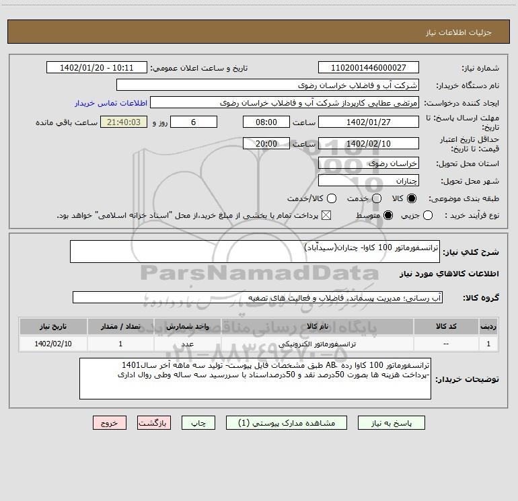Select the کالا/خدمت radio button
Screen dimensions: 518x501
pyautogui.click(x=332, y=198)
